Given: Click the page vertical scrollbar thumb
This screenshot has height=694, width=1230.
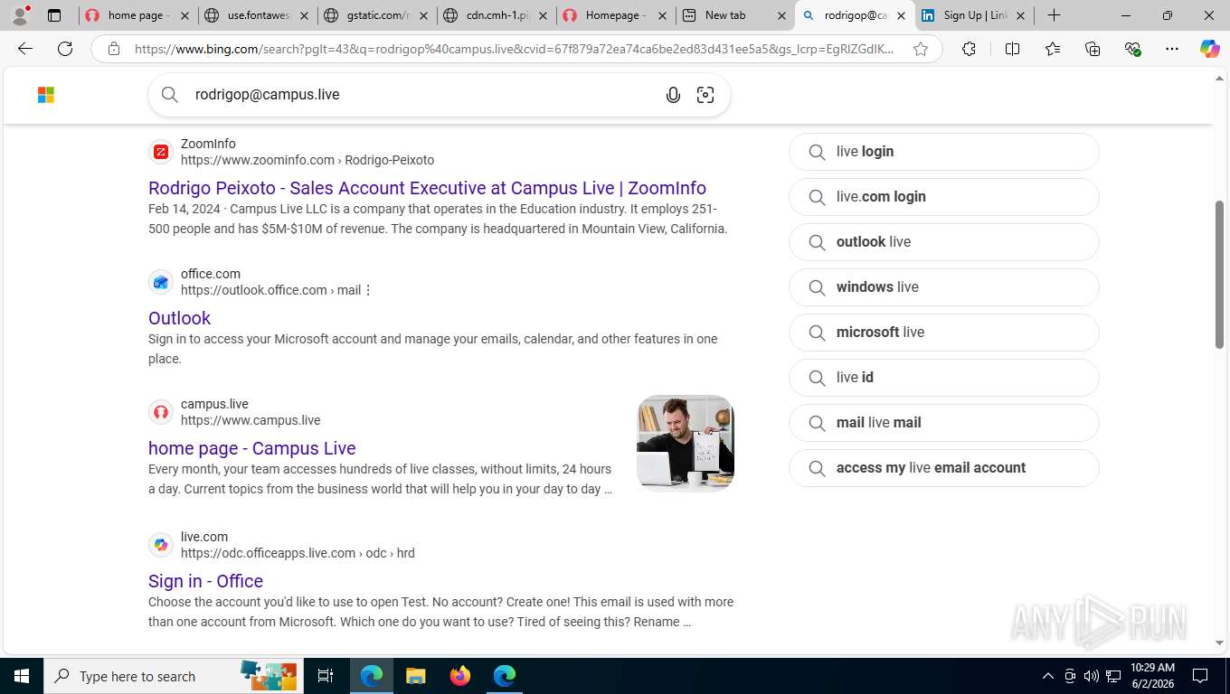Looking at the screenshot, I should coord(1219,274).
